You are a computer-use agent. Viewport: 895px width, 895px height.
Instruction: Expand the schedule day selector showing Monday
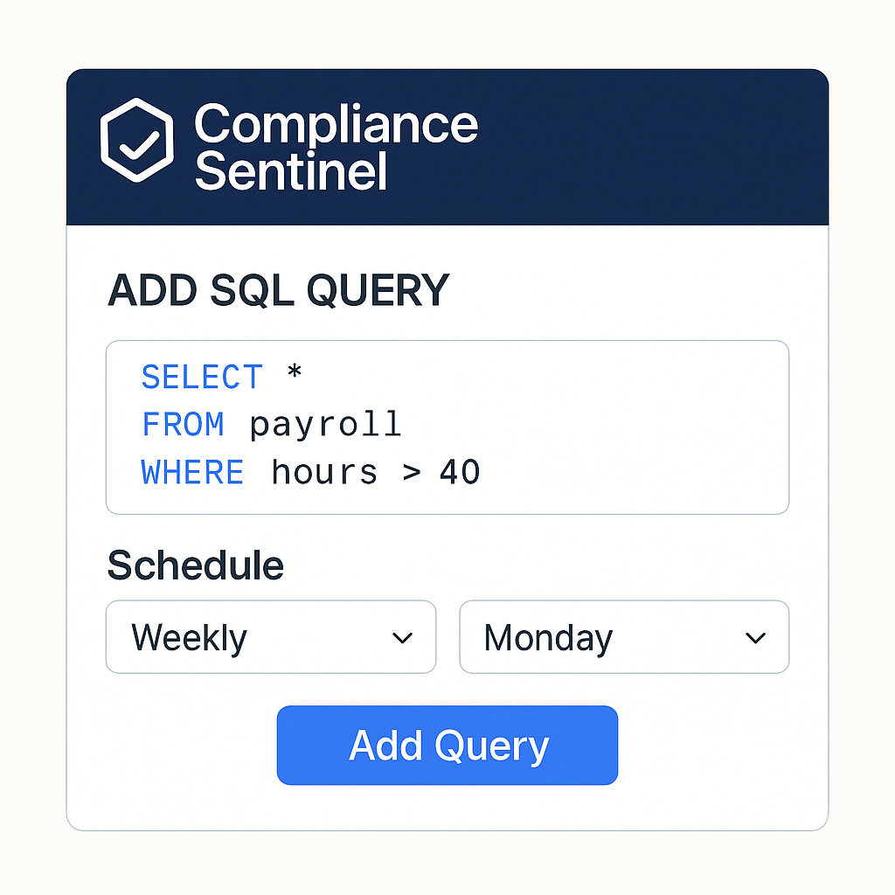click(x=624, y=637)
